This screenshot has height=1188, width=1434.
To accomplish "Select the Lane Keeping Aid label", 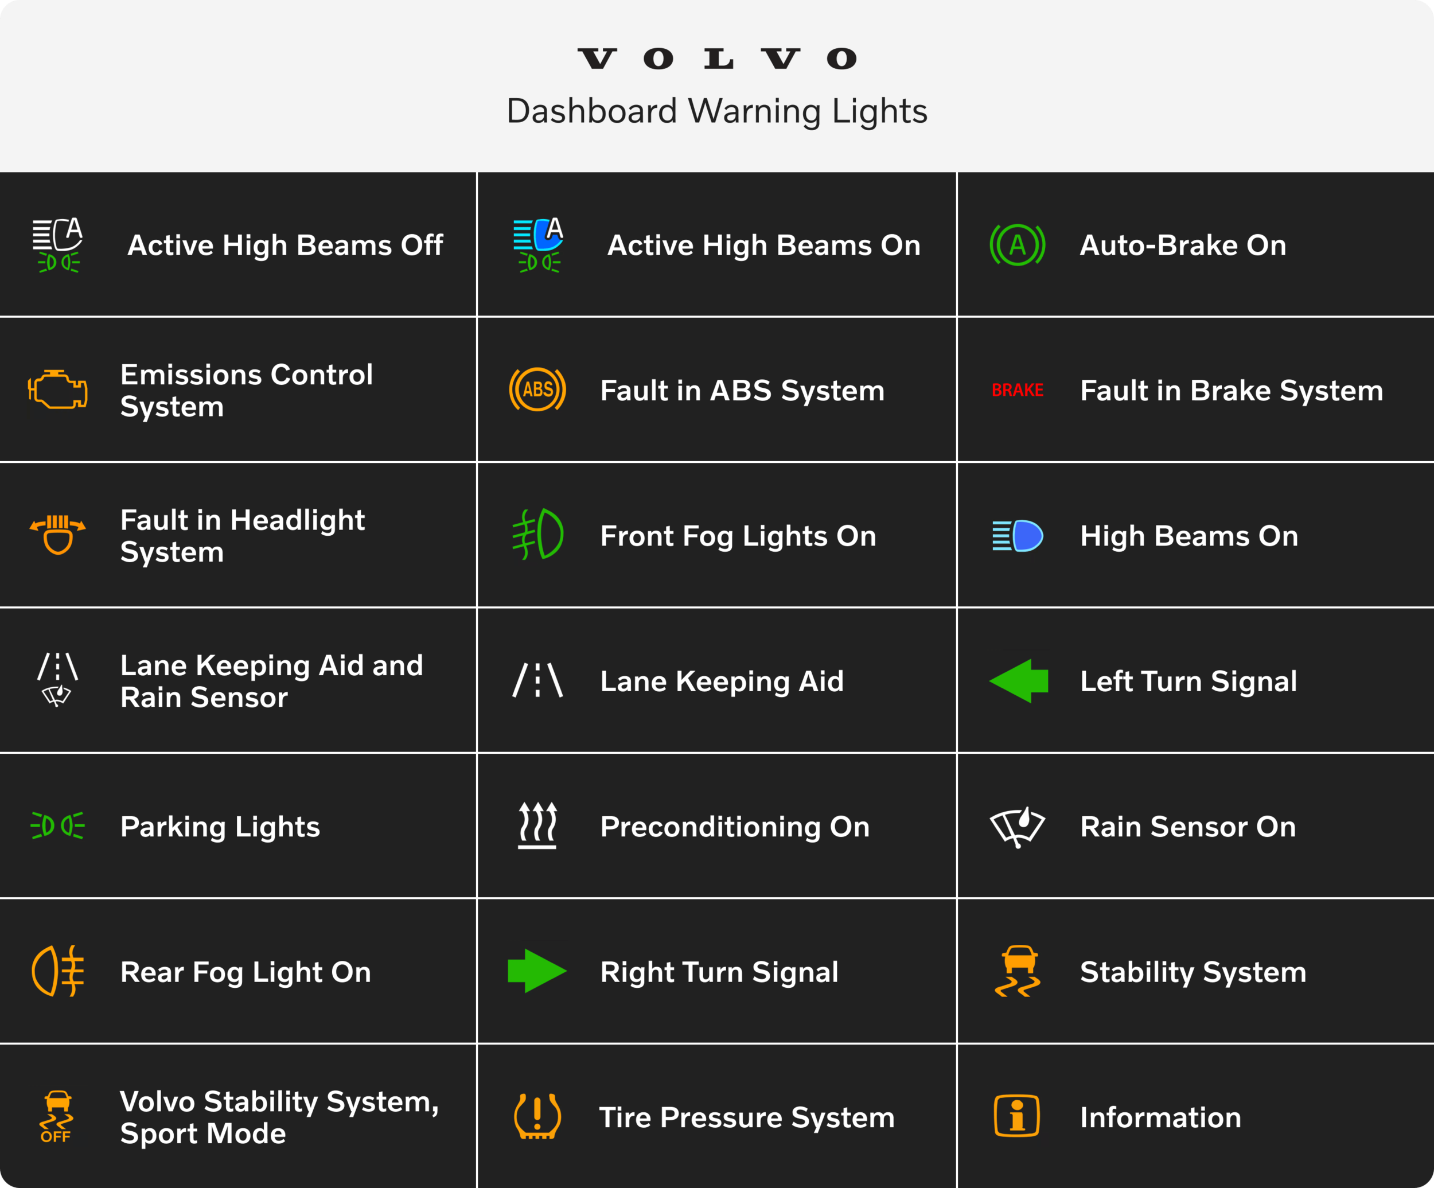I will tap(722, 681).
